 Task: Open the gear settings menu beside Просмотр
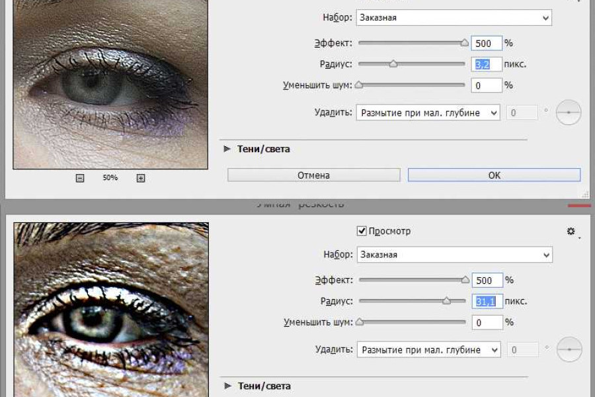[571, 232]
